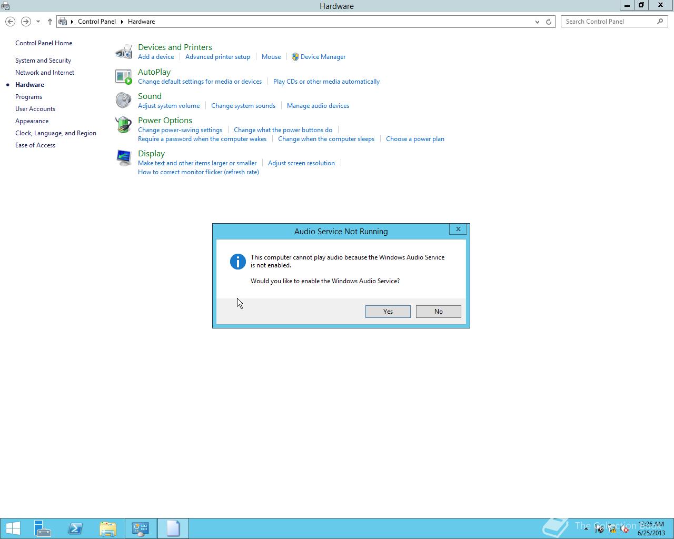Click Adjust screen resolution

click(x=301, y=163)
